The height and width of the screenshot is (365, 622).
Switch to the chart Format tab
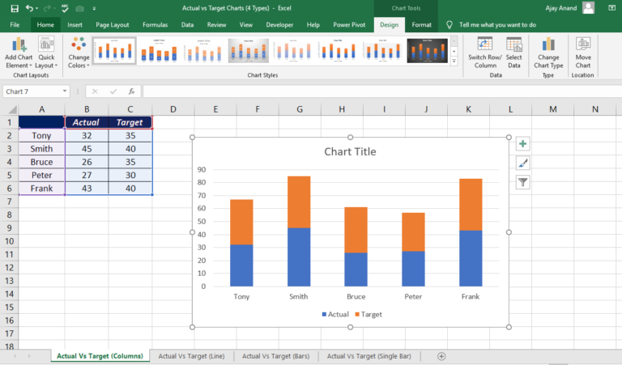[x=421, y=24]
